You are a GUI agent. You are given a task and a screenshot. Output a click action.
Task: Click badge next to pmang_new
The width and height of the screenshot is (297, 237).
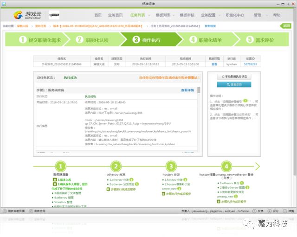tap(236, 197)
